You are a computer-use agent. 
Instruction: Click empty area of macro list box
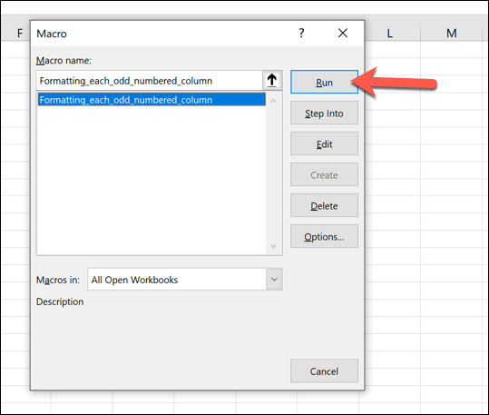(x=152, y=178)
